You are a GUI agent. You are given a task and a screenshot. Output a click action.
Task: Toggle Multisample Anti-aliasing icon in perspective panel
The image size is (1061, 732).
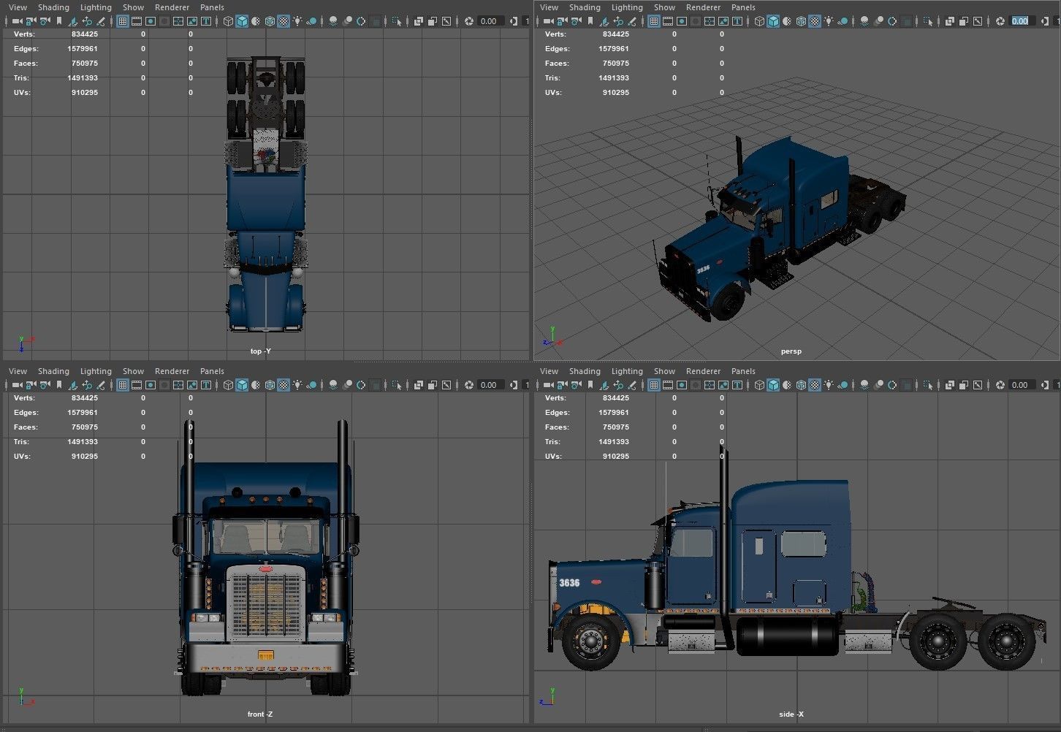[x=892, y=21]
